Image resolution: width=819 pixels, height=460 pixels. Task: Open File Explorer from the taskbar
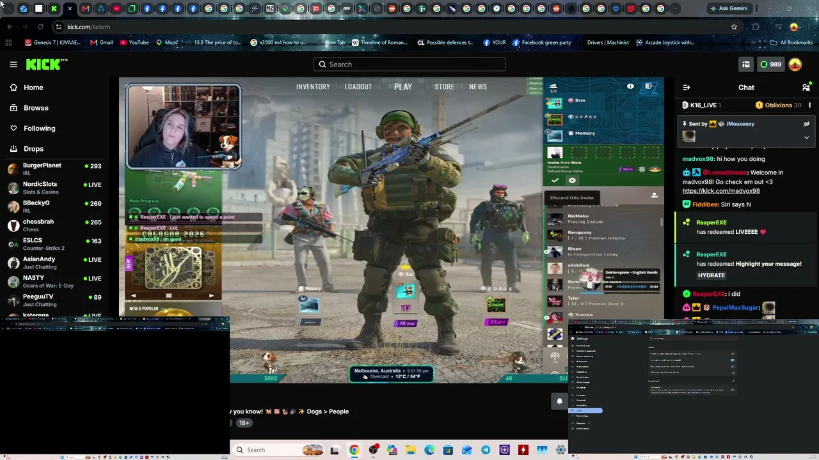tap(410, 450)
